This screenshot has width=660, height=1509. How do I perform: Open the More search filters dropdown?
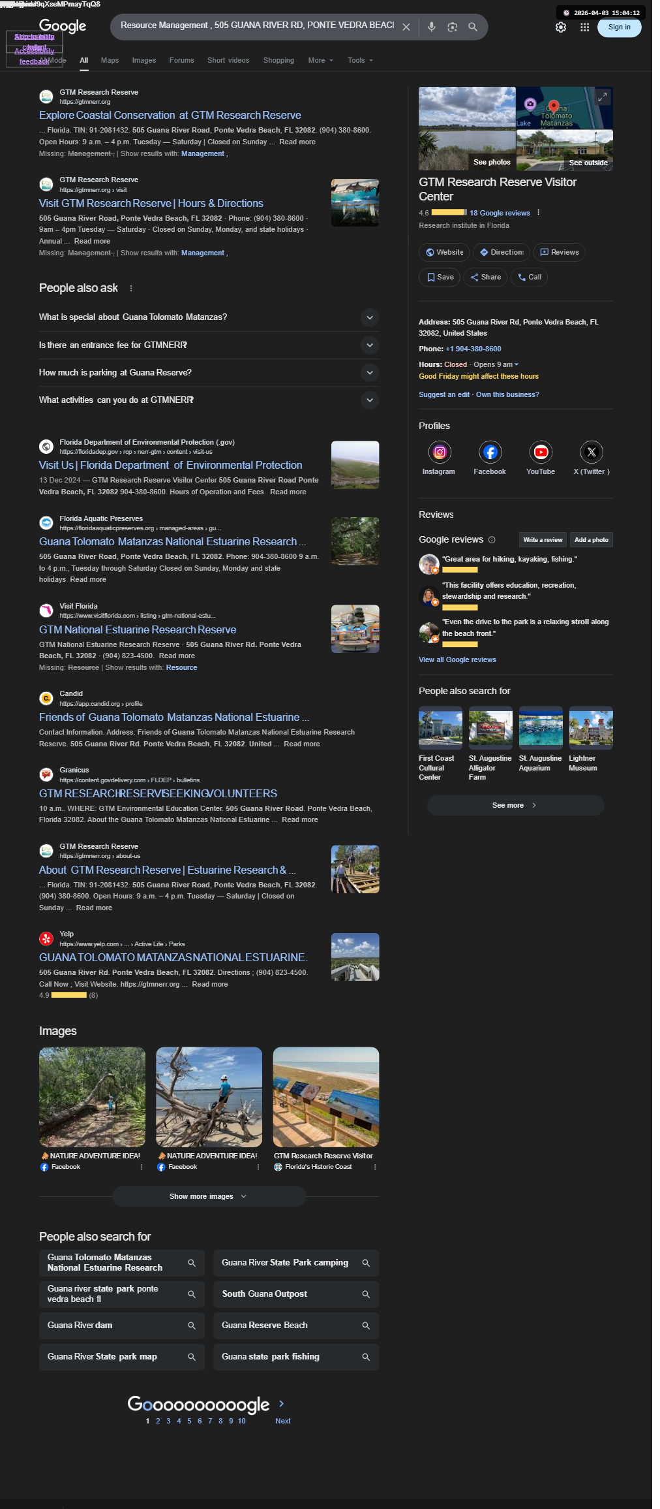tap(320, 60)
